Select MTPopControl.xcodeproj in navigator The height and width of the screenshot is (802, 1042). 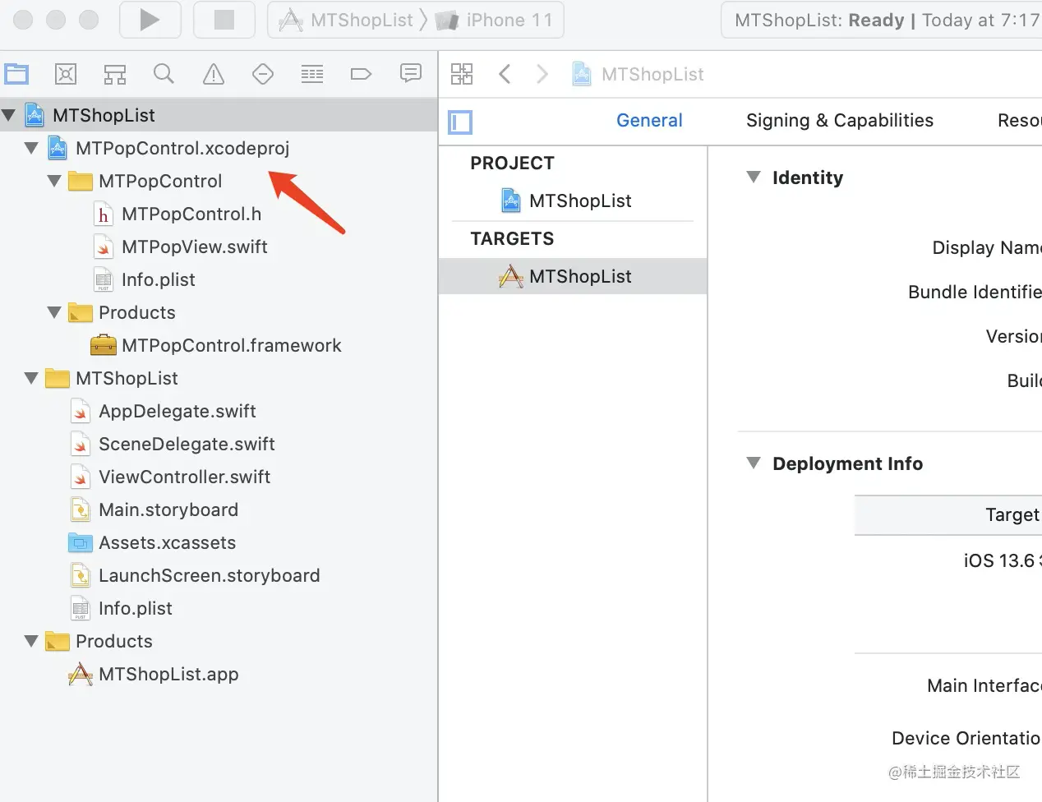pyautogui.click(x=182, y=148)
